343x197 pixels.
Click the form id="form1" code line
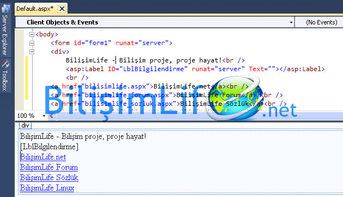(x=112, y=43)
